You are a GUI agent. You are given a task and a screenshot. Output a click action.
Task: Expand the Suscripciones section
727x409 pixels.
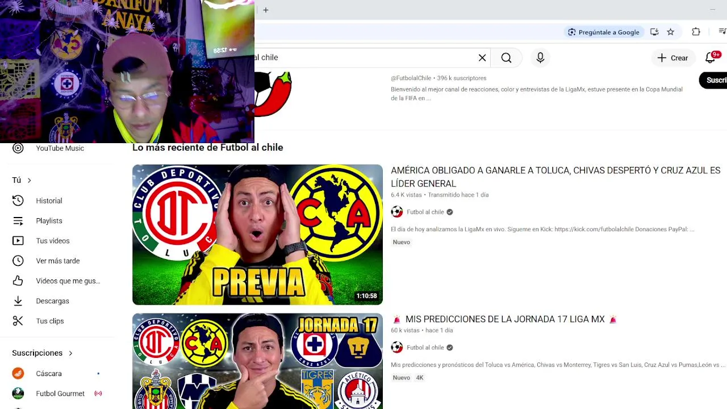43,353
